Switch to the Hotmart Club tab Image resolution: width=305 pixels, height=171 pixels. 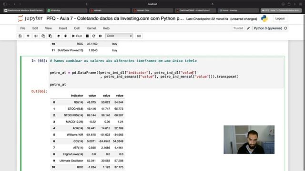coord(152,10)
